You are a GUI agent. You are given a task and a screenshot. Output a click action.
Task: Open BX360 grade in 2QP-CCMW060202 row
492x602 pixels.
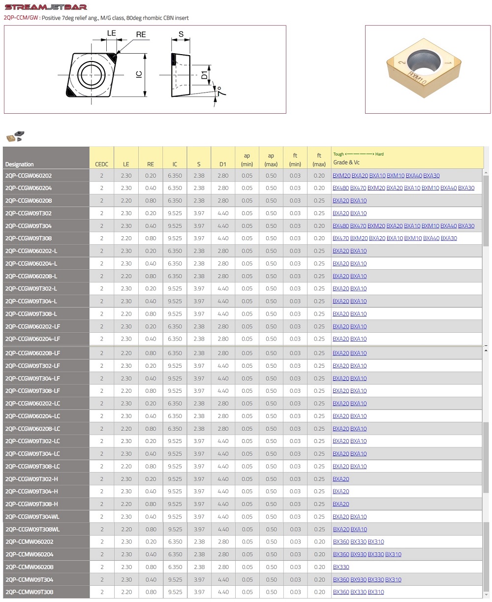tap(341, 542)
